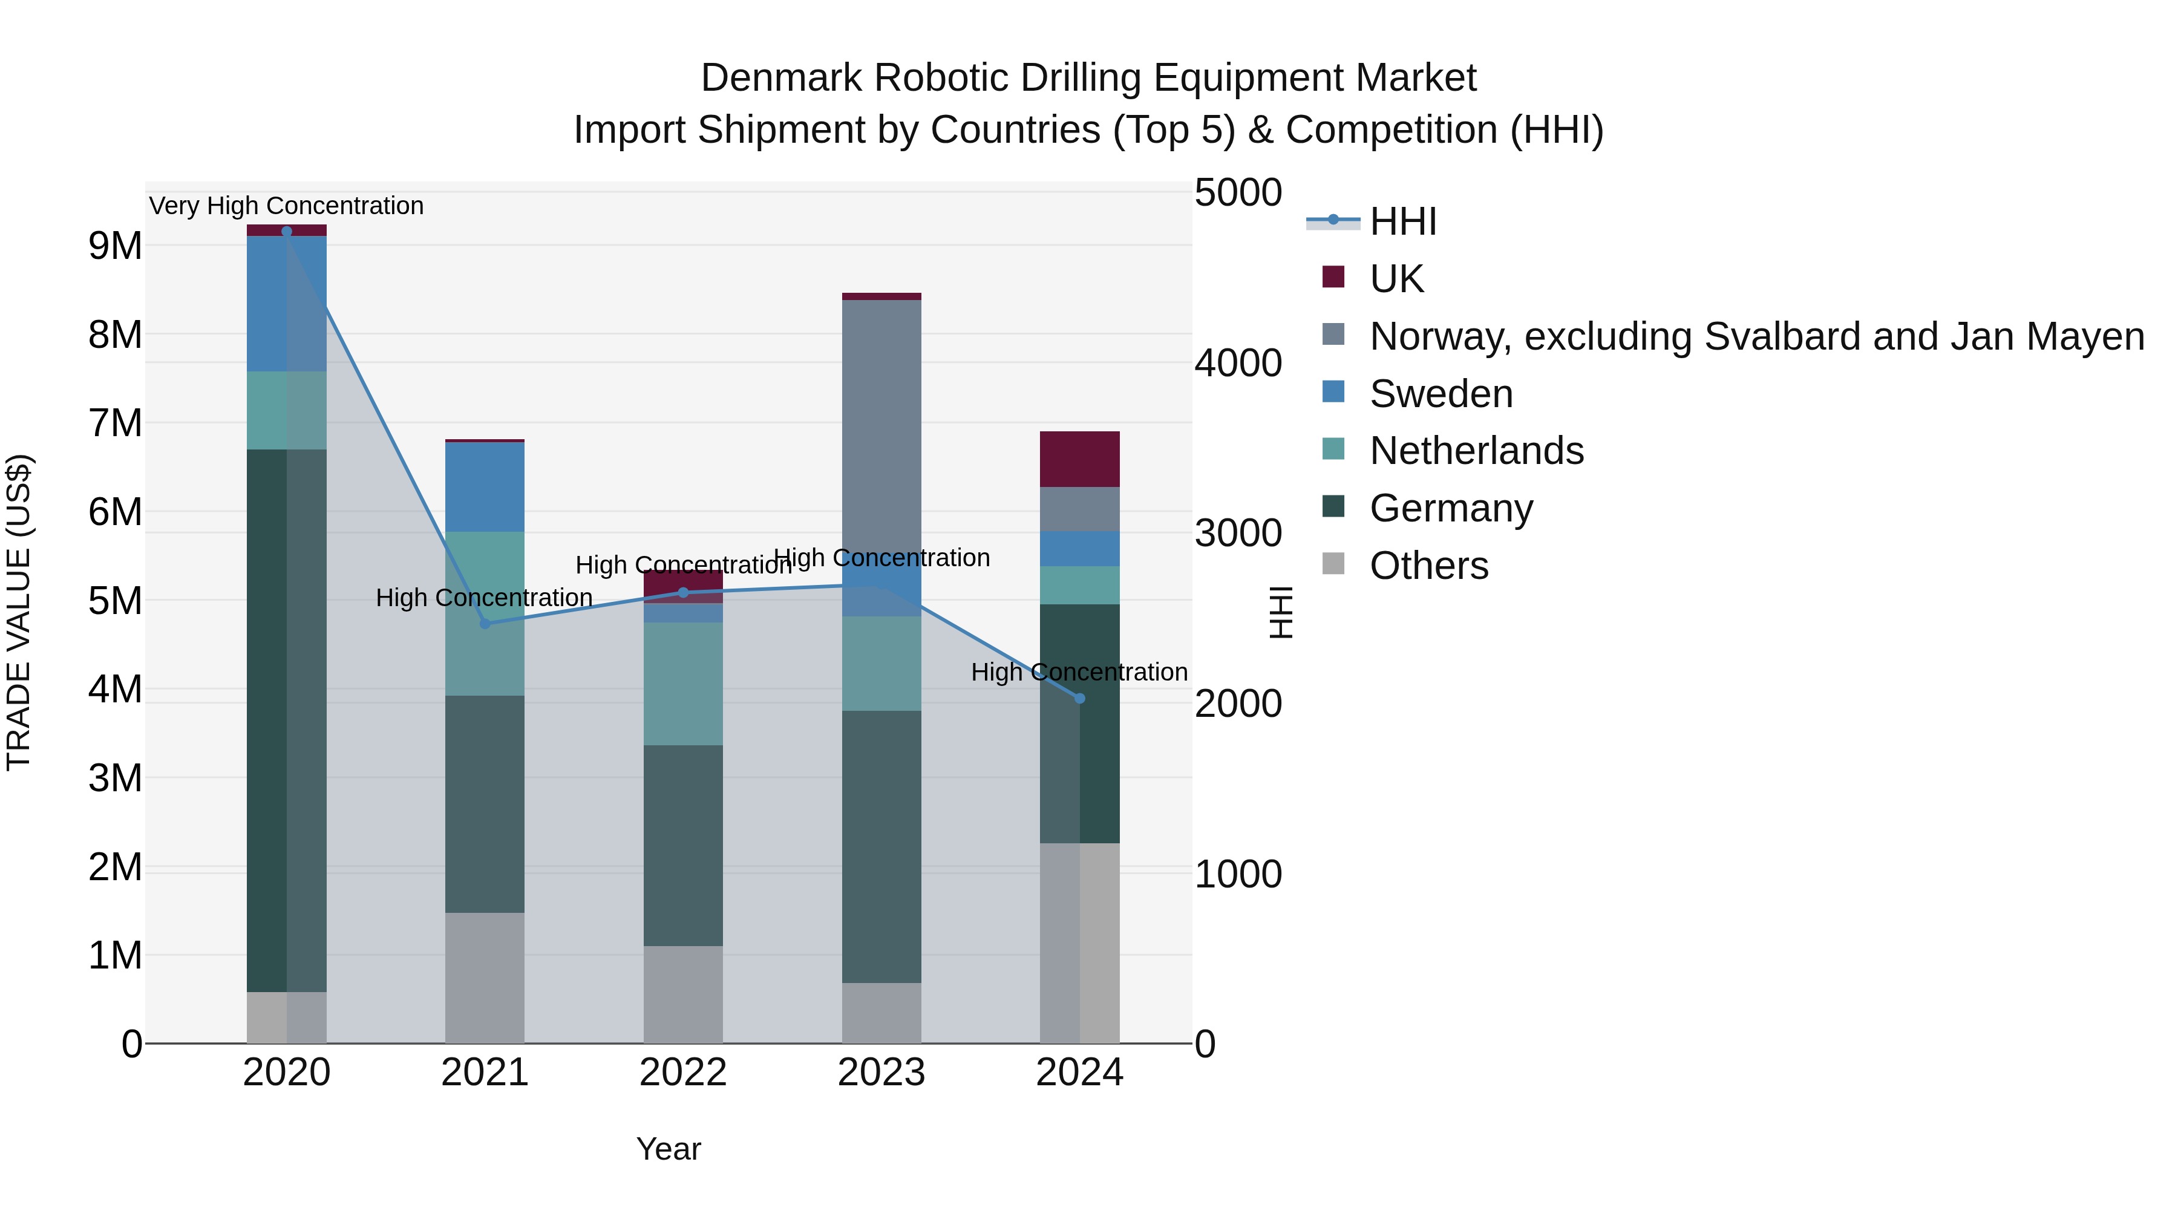This screenshot has width=2178, height=1225.
Task: Click the 2020 HHI data point
Action: (287, 232)
